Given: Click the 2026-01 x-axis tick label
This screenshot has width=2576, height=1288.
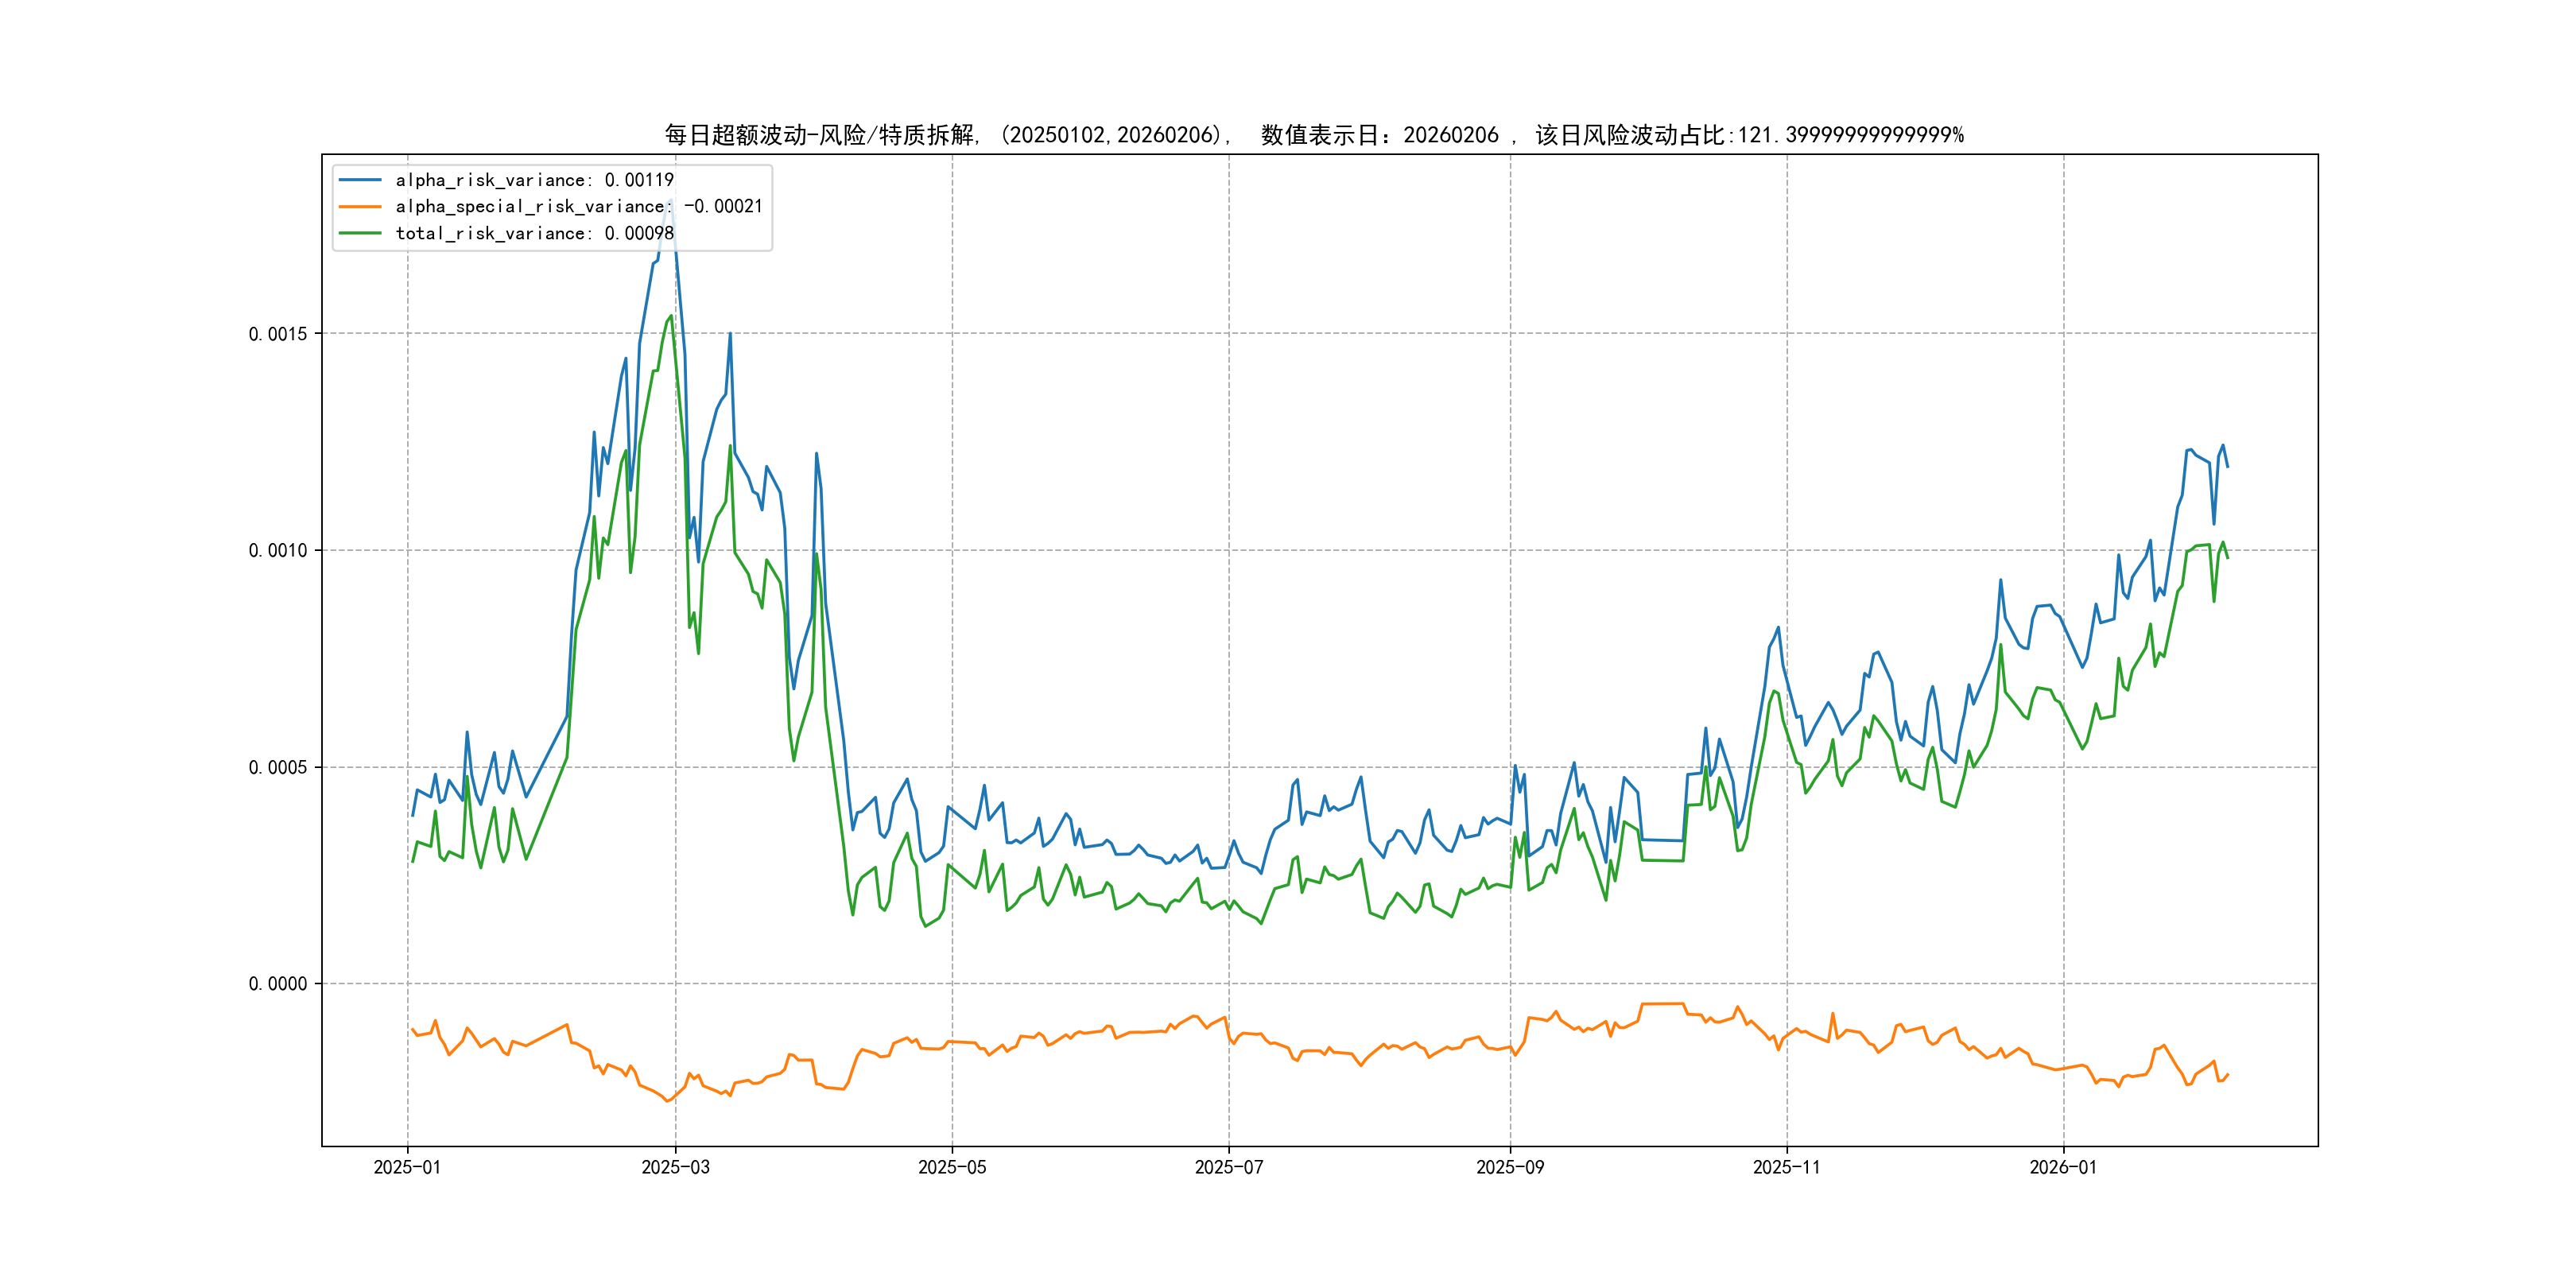Looking at the screenshot, I should [x=2063, y=1167].
